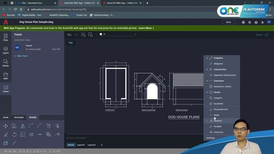Toggle Intersection object snap
Image resolution: width=274 pixels, height=154 pixels.
pyautogui.click(x=222, y=69)
